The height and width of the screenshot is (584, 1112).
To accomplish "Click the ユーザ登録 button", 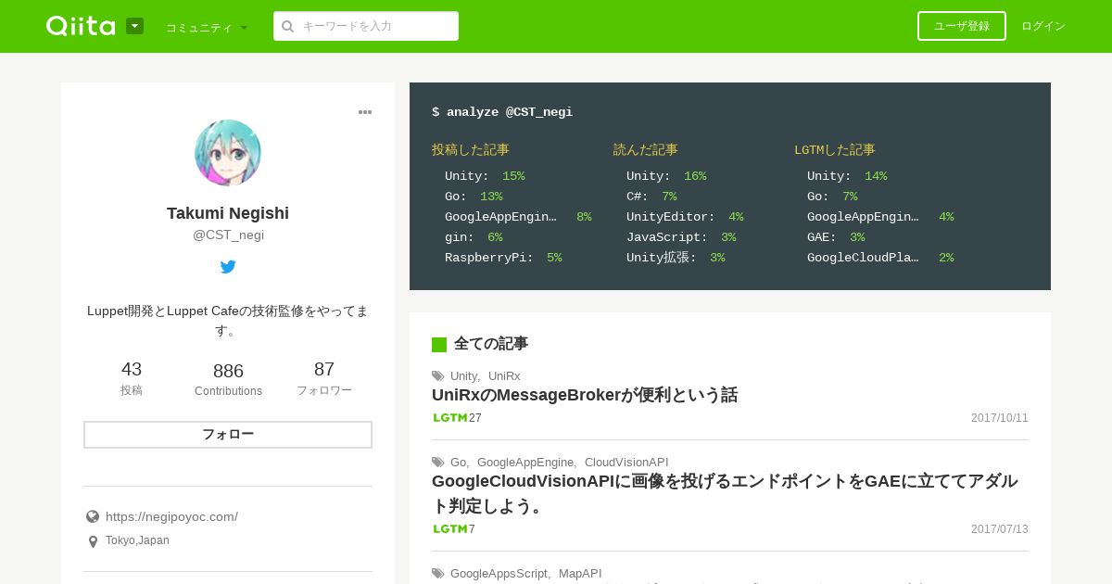I will [961, 26].
